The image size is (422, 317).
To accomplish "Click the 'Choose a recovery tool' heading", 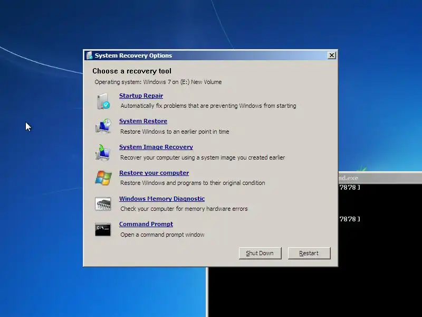I will point(132,71).
